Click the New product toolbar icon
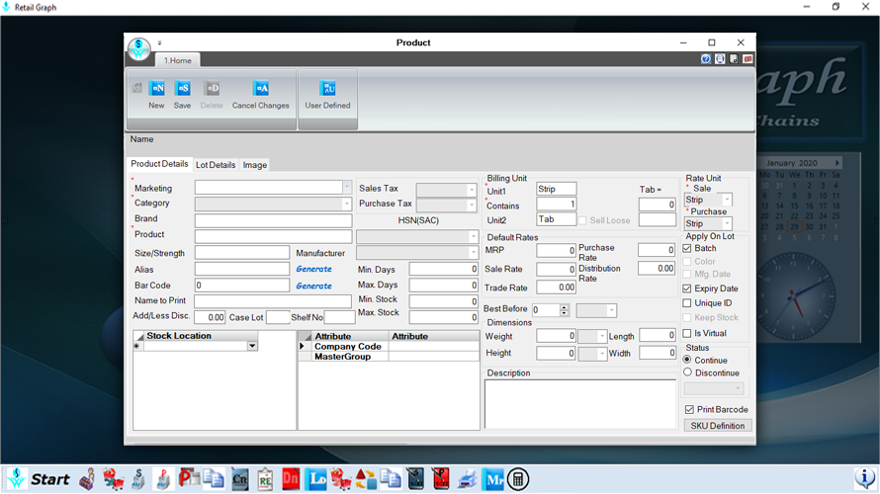 click(x=156, y=89)
